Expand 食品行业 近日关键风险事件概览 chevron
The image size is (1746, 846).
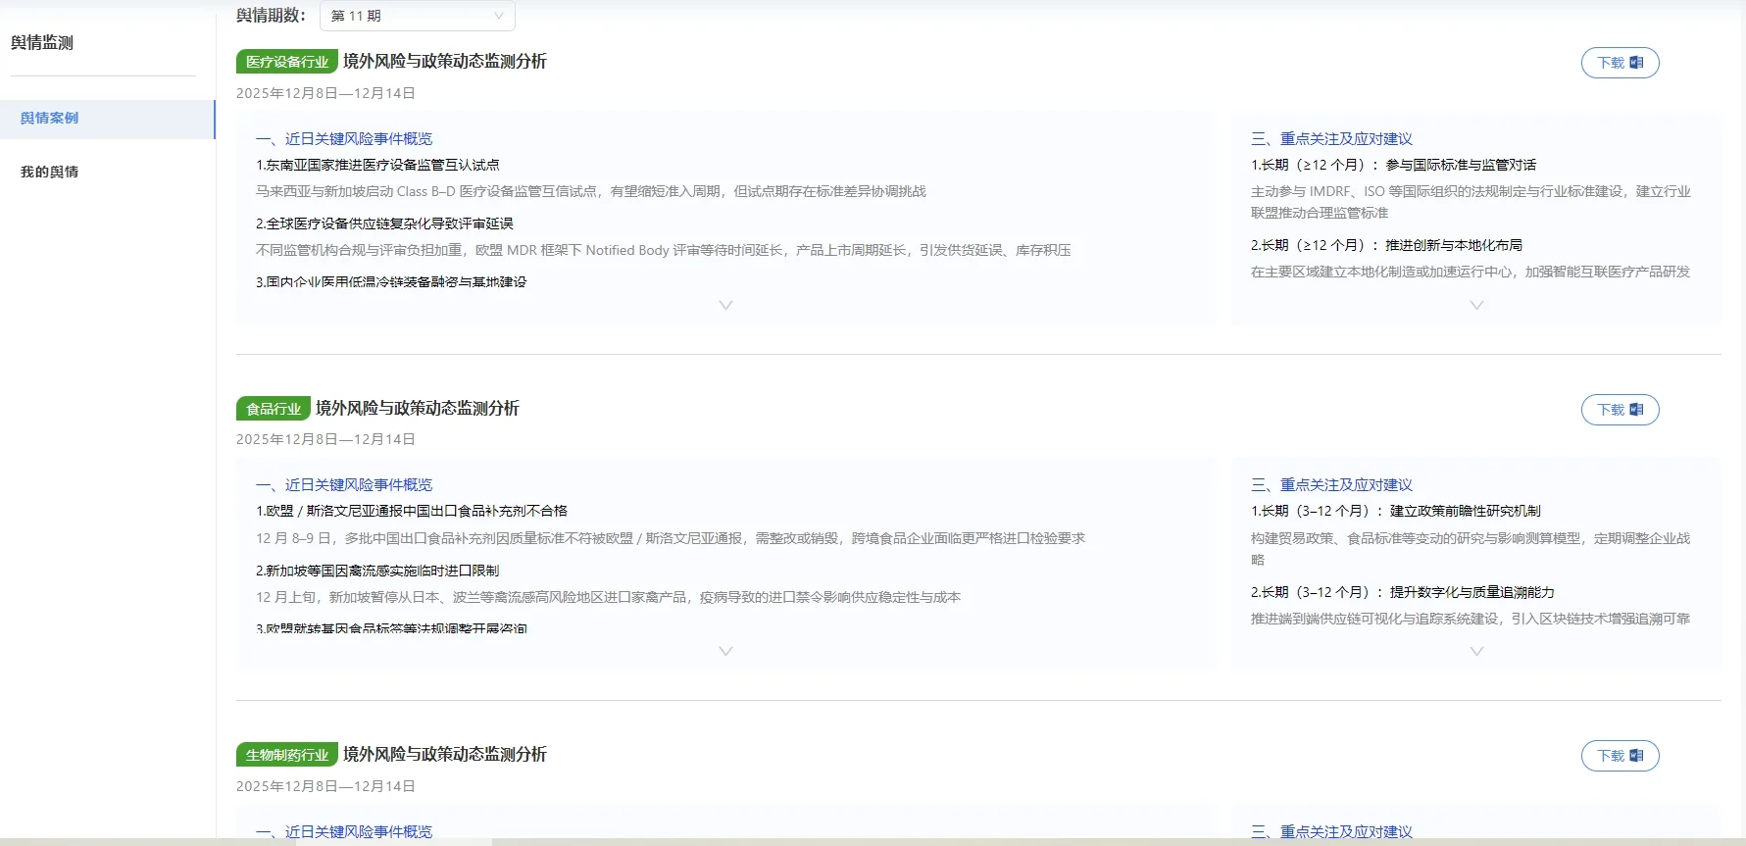(725, 651)
